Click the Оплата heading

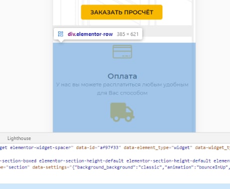pyautogui.click(x=122, y=76)
